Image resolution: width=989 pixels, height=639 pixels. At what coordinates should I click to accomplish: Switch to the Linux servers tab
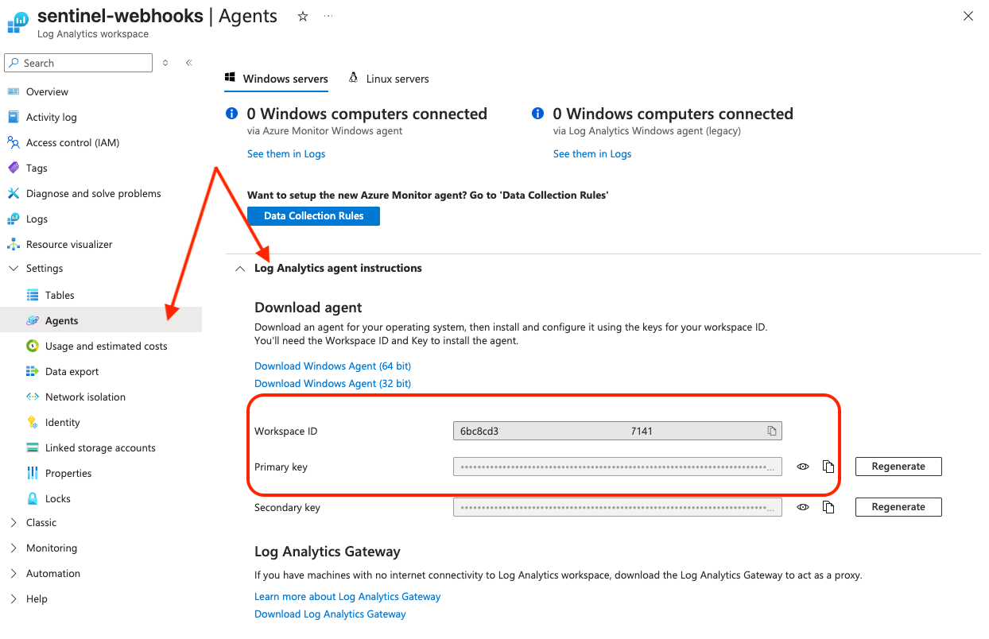pyautogui.click(x=389, y=79)
